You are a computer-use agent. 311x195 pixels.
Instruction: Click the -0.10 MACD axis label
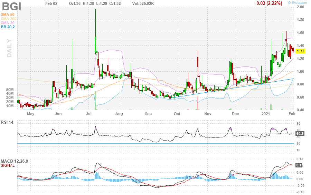pos(300,192)
